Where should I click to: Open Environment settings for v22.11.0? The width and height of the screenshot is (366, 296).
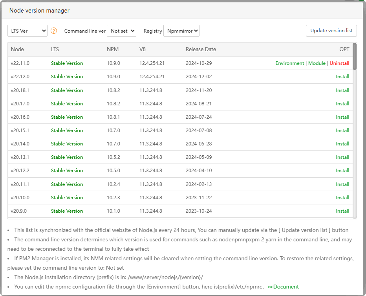(289, 63)
